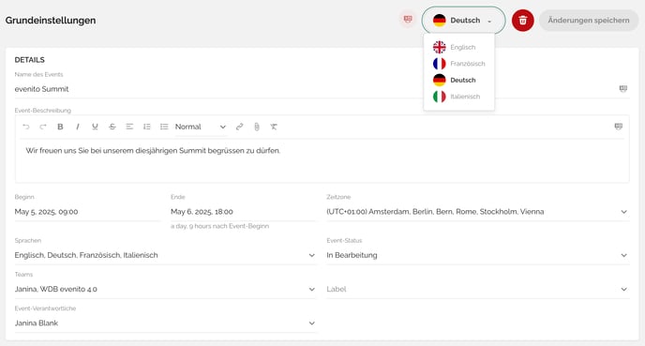
Task: Edit the Ende date field
Action: point(244,212)
